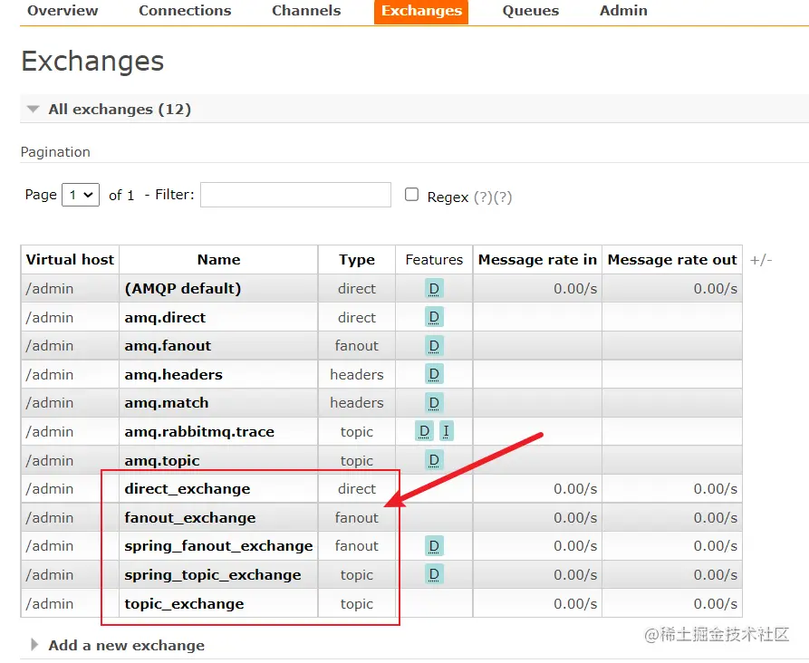Click the D durable badge for (AMQP default)
The height and width of the screenshot is (663, 809).
tap(434, 288)
